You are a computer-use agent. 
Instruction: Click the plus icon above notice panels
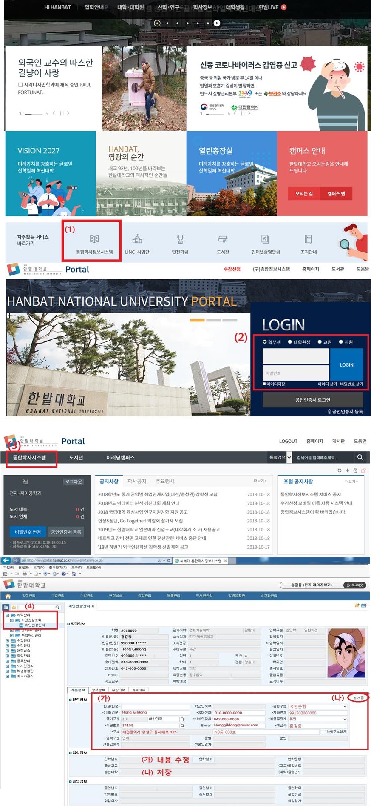click(x=347, y=470)
